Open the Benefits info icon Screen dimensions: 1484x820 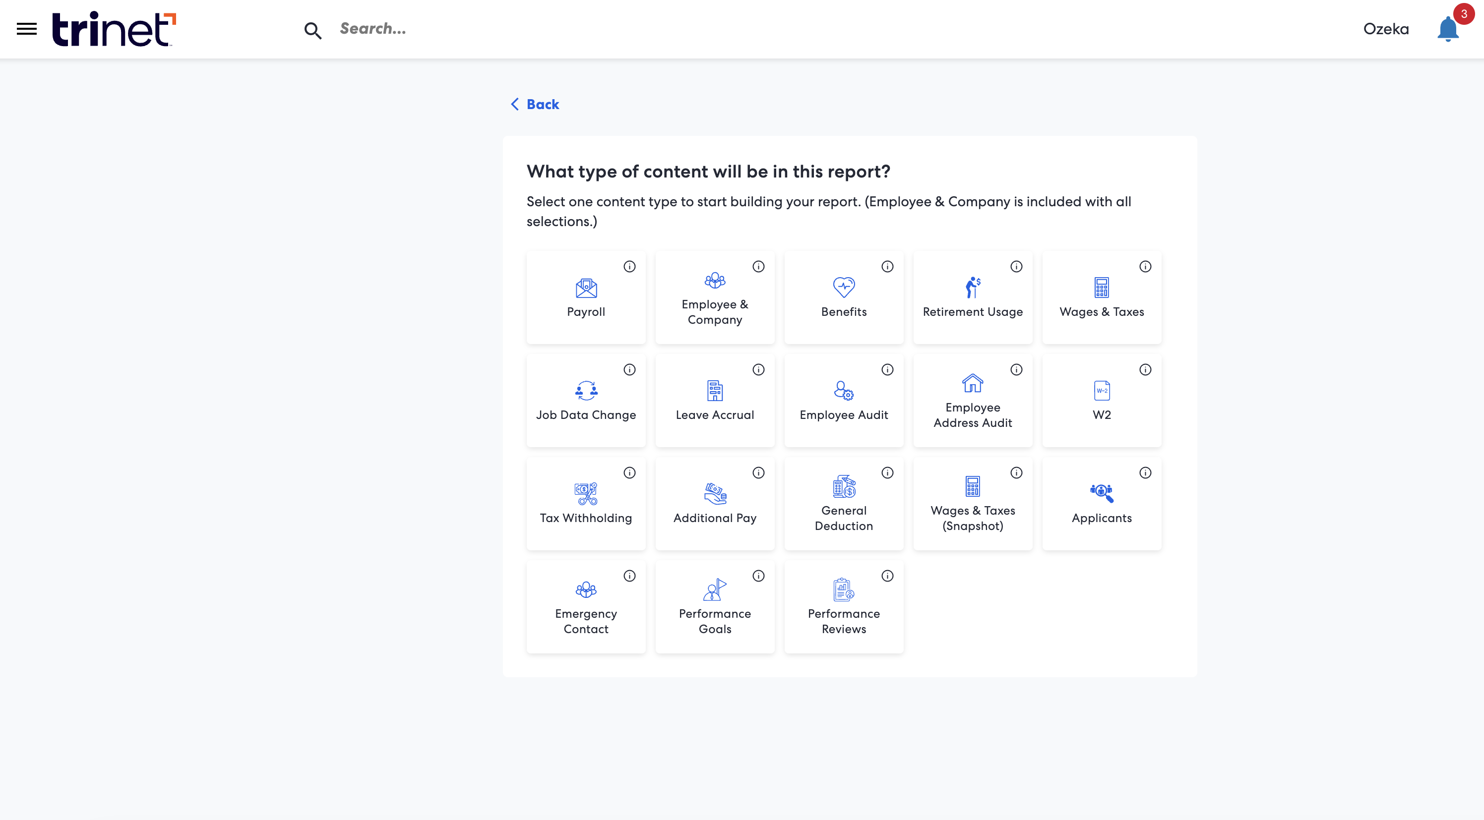(888, 267)
